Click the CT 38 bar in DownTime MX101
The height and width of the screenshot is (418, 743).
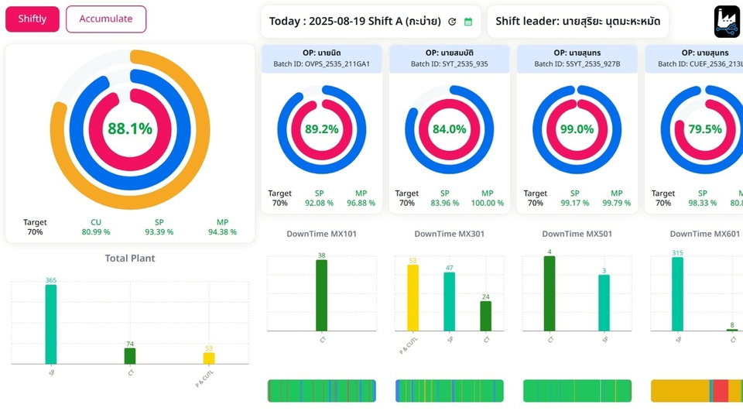click(x=321, y=295)
